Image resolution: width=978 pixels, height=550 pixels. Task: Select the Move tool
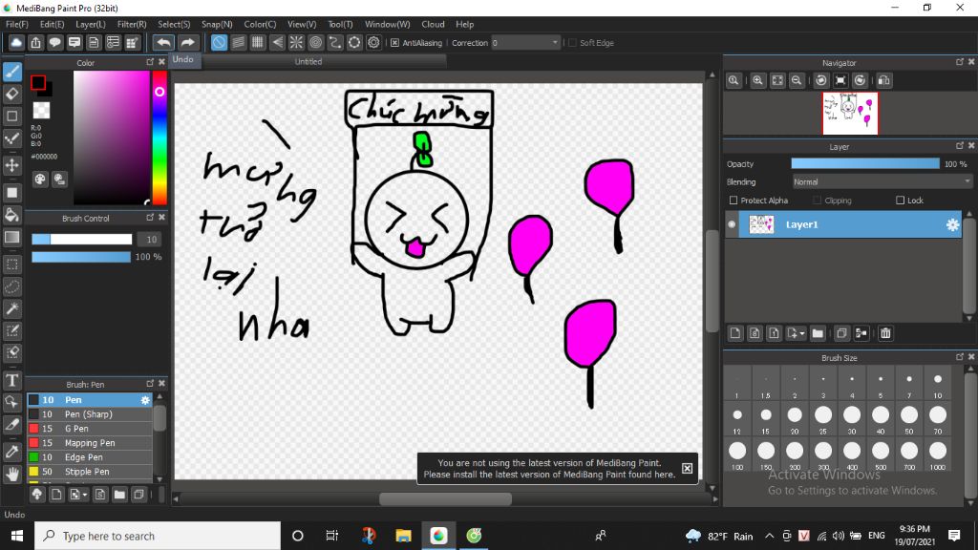12,165
